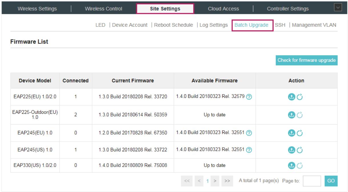This screenshot has width=348, height=192.
Task: Go to Cloud Access tab
Action: (x=224, y=9)
